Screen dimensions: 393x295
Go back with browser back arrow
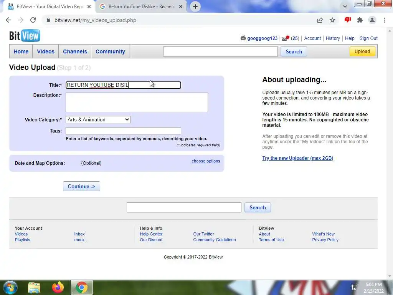coord(8,20)
